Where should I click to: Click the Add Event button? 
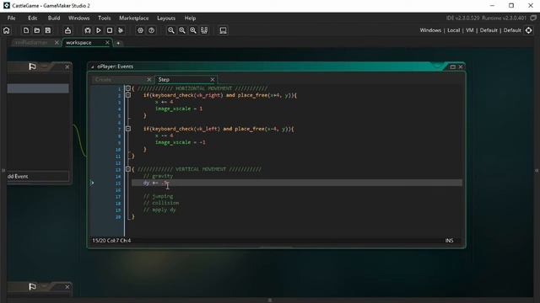(38, 176)
